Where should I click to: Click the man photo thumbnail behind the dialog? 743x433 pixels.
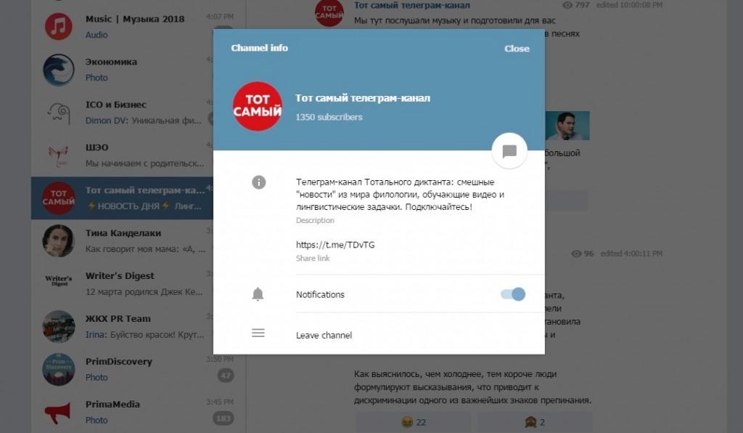point(567,126)
